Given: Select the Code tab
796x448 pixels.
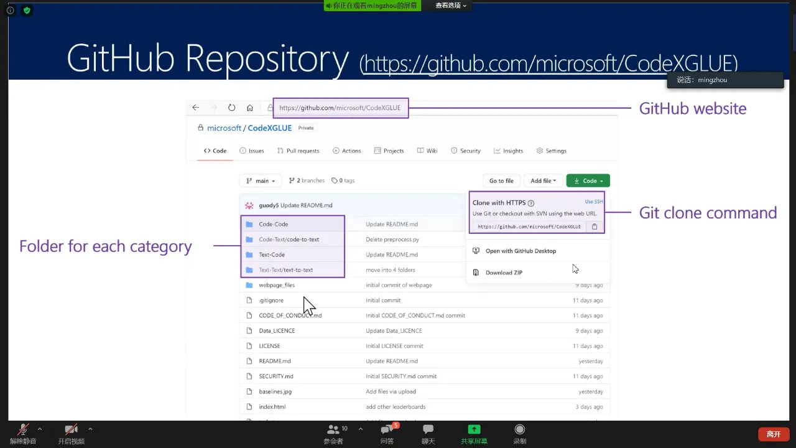Looking at the screenshot, I should 215,151.
